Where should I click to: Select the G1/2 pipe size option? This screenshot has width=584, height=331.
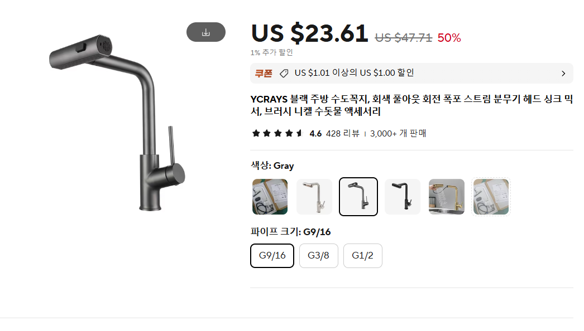[362, 255]
